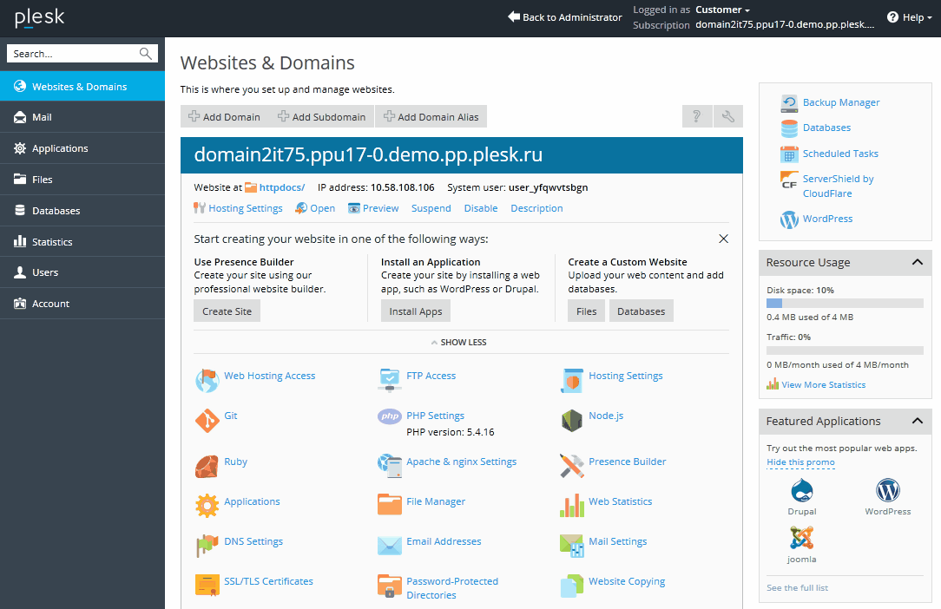Click the question mark help icon

696,117
